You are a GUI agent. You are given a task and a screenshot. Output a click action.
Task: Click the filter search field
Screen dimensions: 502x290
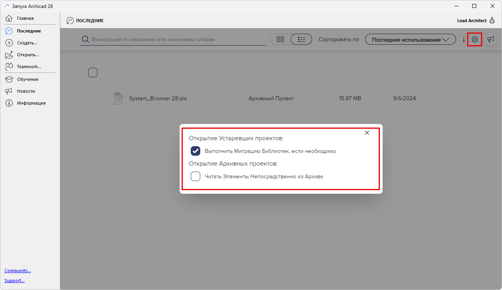click(173, 40)
